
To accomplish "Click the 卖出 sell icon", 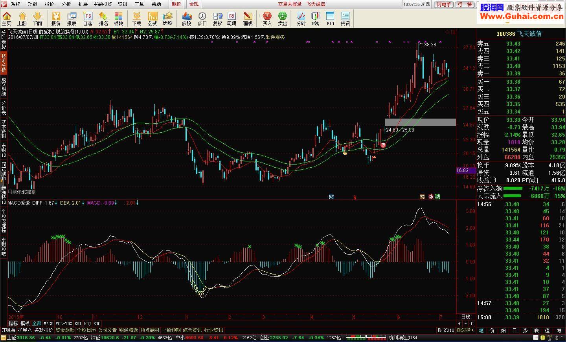I will 283,18.
